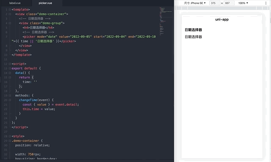Click the uni-app title in the preview
Screen dimensions: 271x162
(222, 19)
